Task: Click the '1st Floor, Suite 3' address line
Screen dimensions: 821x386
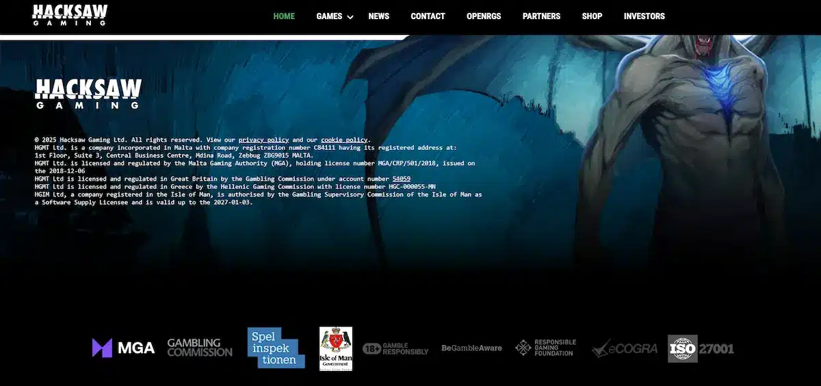Action: coord(174,155)
